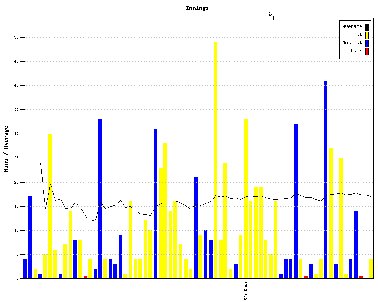Screen dimensions: 378x302
Task: Select the "Not Out" legend label
Action: (352, 43)
